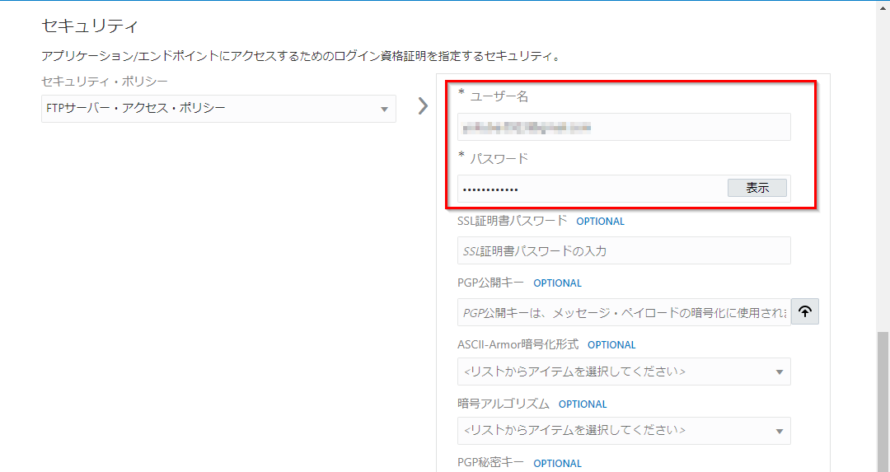
Task: Click the upload icon beside PGP公開キー field
Action: [x=804, y=311]
